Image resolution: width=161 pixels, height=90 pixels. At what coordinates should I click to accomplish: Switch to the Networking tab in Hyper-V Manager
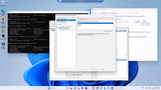[79, 75]
